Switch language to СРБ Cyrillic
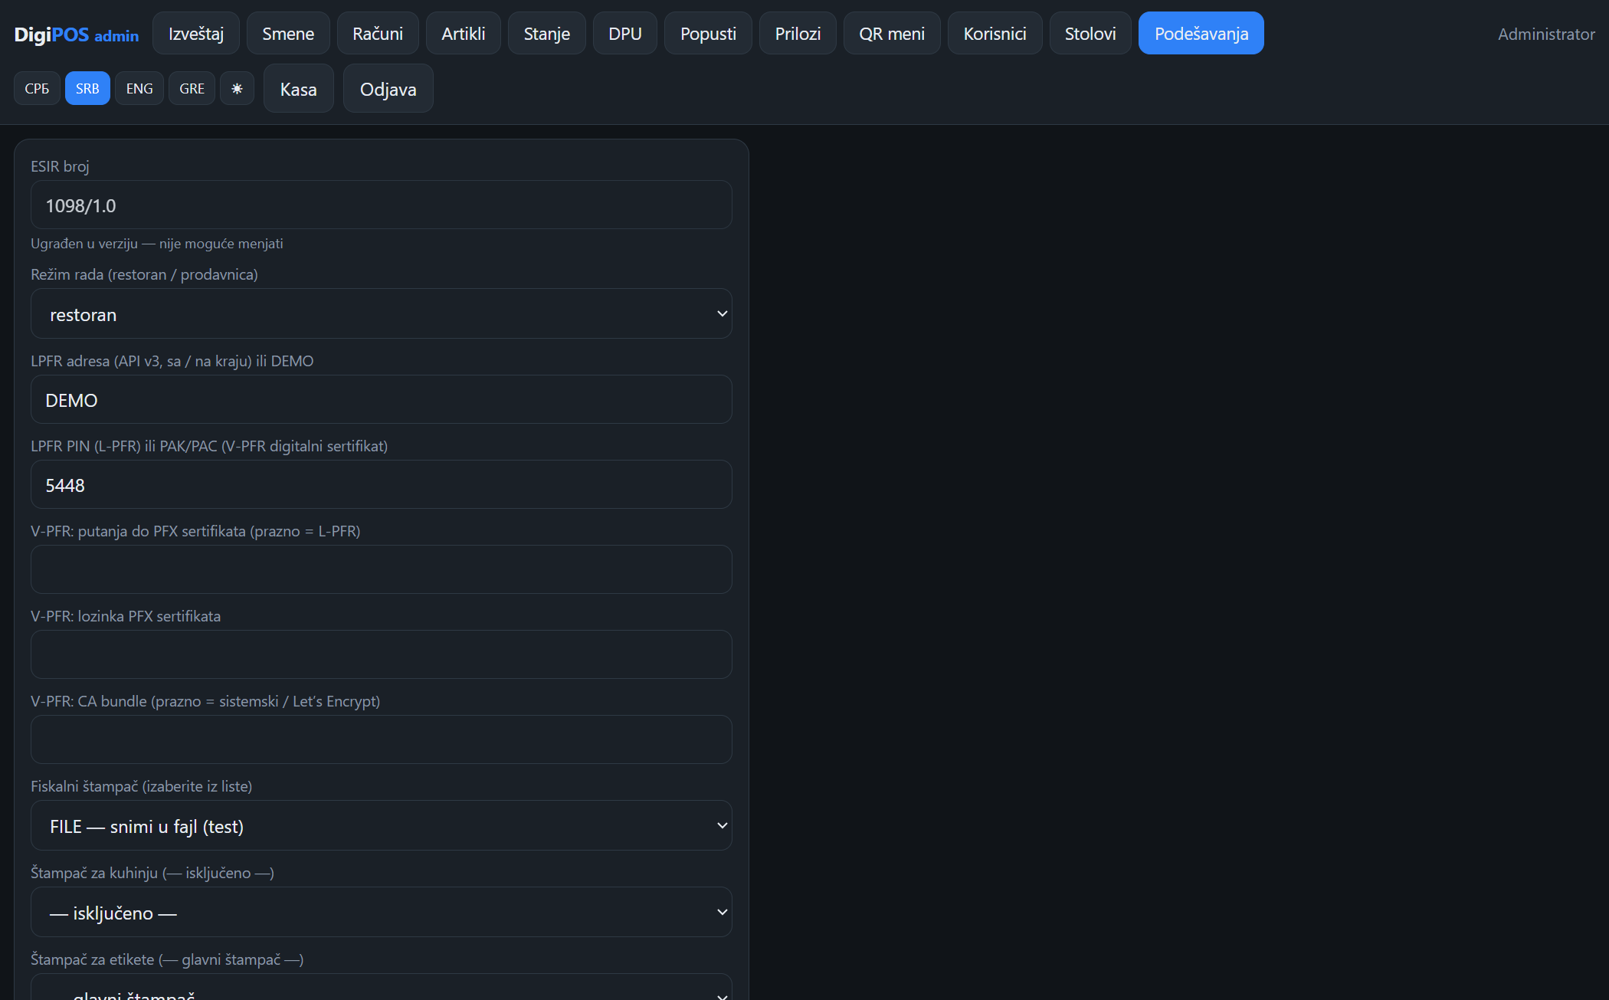1609x1000 pixels. click(x=37, y=88)
